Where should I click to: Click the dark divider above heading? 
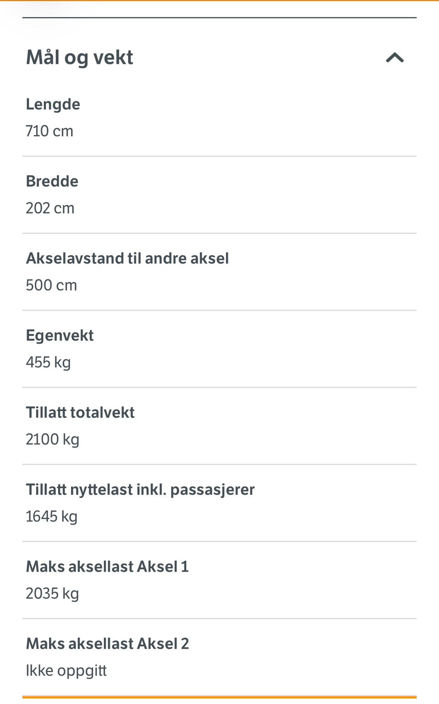[219, 18]
